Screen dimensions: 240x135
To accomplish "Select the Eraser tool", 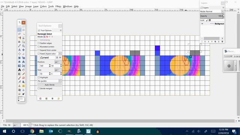I will tap(23, 78).
